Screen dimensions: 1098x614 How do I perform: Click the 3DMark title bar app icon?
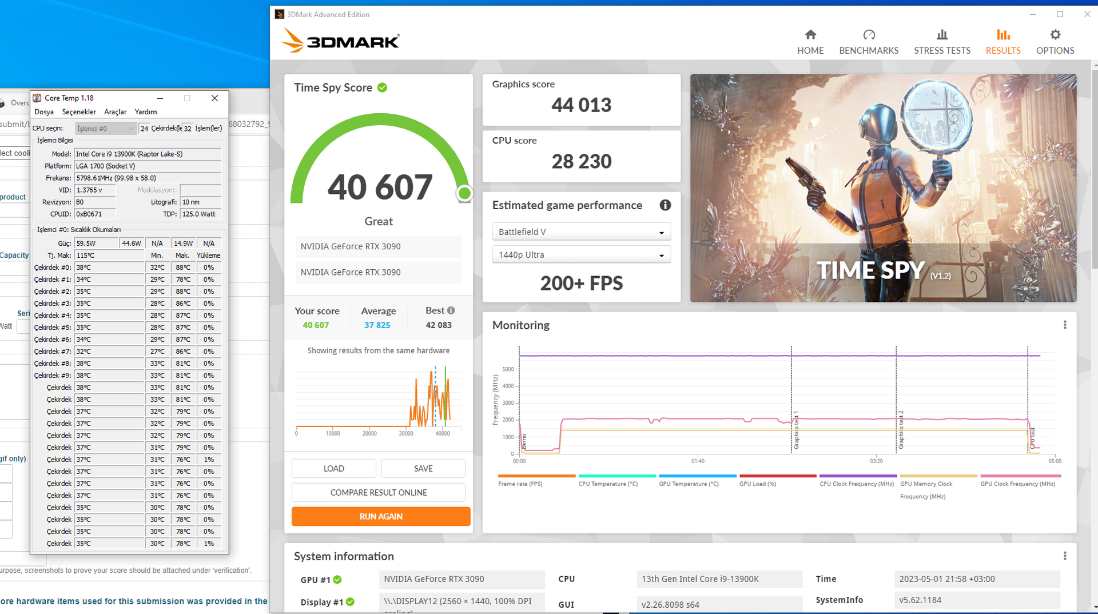point(279,14)
